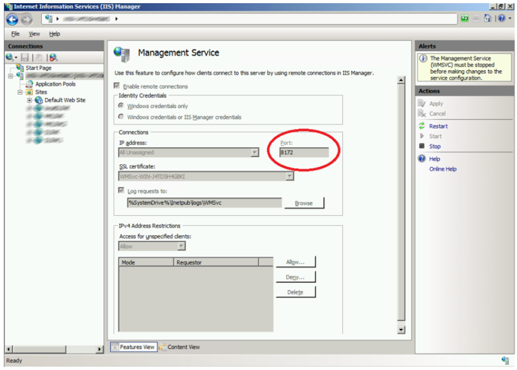Click the help icon in the top-right toolbar
517x370 pixels.
[x=501, y=19]
